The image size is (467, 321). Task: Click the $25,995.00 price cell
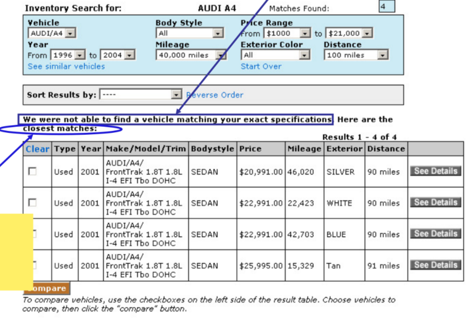(x=261, y=266)
